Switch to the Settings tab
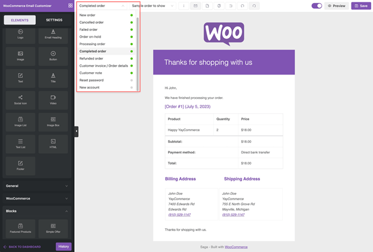The width and height of the screenshot is (373, 252). tap(54, 20)
